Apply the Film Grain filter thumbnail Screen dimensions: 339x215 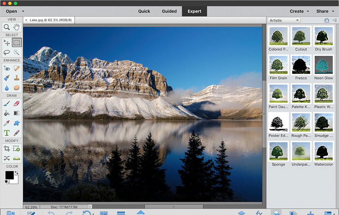(279, 65)
